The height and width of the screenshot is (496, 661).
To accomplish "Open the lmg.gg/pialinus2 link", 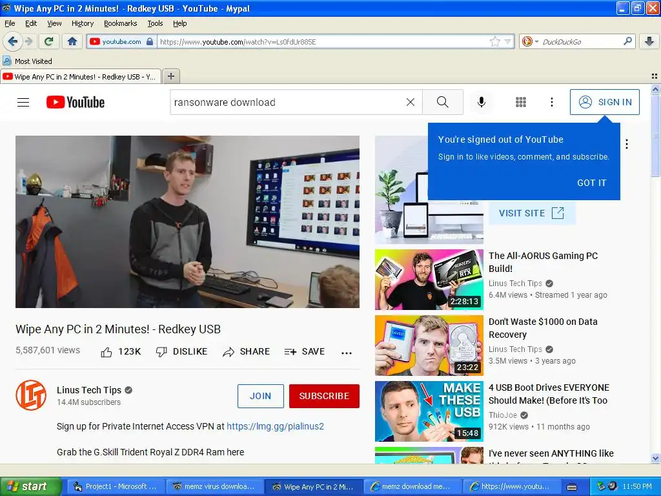I will (x=275, y=426).
